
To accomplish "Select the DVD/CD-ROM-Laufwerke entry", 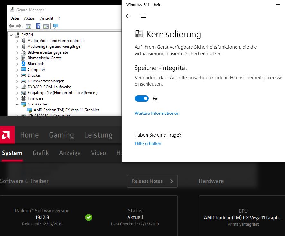I will click(49, 87).
